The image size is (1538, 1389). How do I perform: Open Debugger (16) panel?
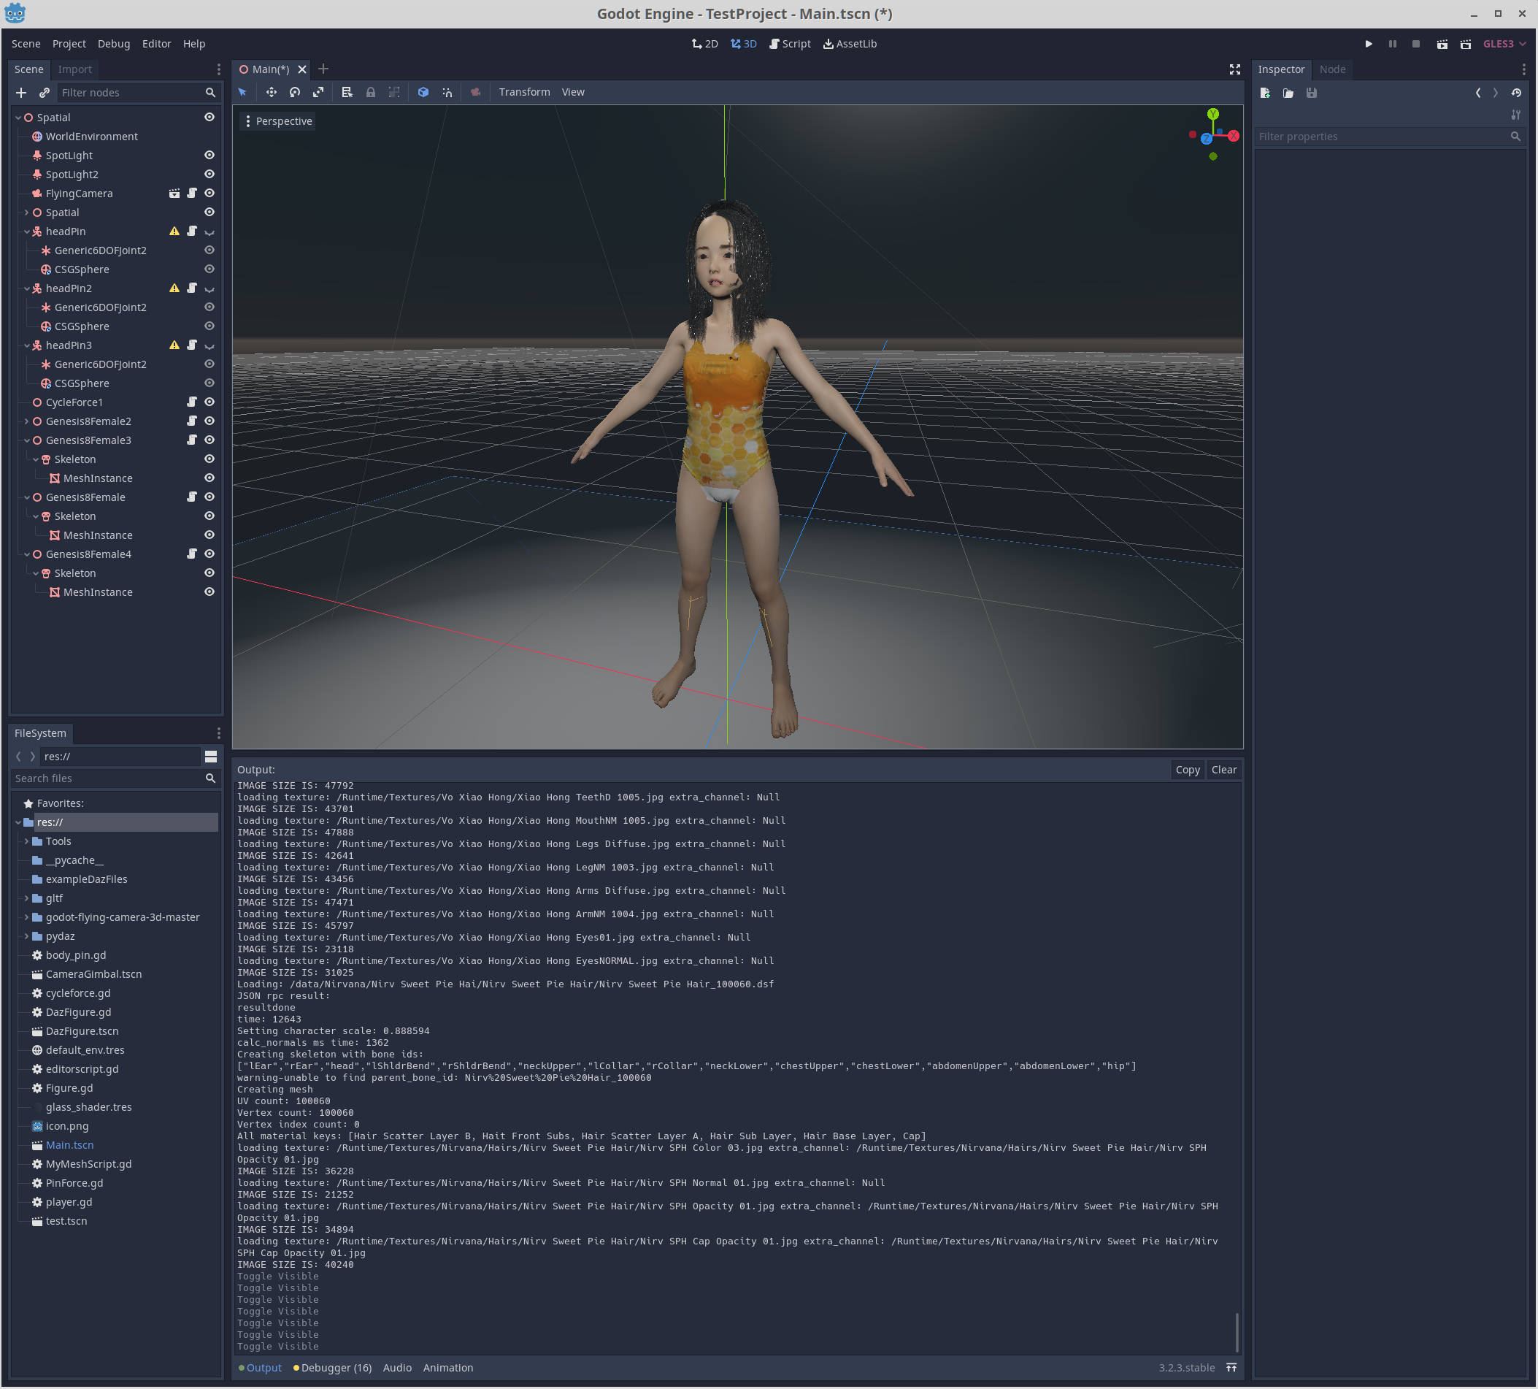click(x=333, y=1368)
